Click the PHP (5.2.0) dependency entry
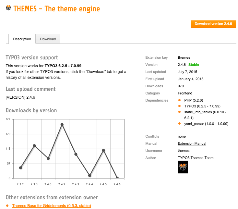 pyautogui.click(x=194, y=100)
